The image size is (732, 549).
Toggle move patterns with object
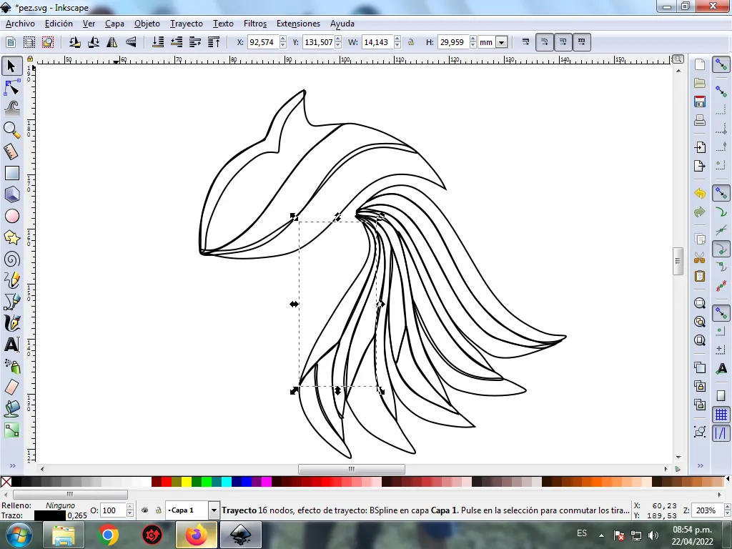[582, 42]
